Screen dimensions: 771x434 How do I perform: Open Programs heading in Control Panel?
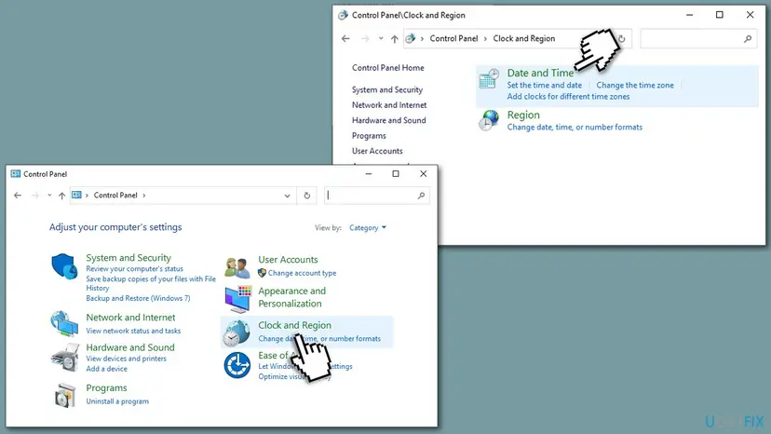(106, 387)
